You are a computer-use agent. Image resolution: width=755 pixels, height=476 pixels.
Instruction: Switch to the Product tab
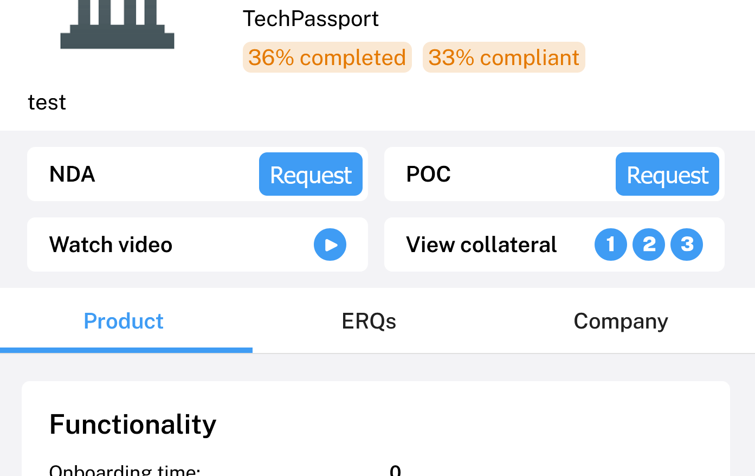coord(124,321)
